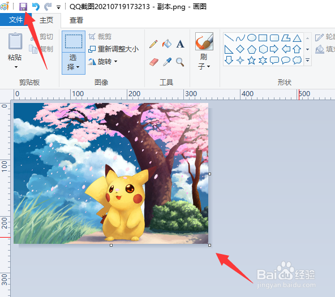Switch to the 主页 tab

46,20
